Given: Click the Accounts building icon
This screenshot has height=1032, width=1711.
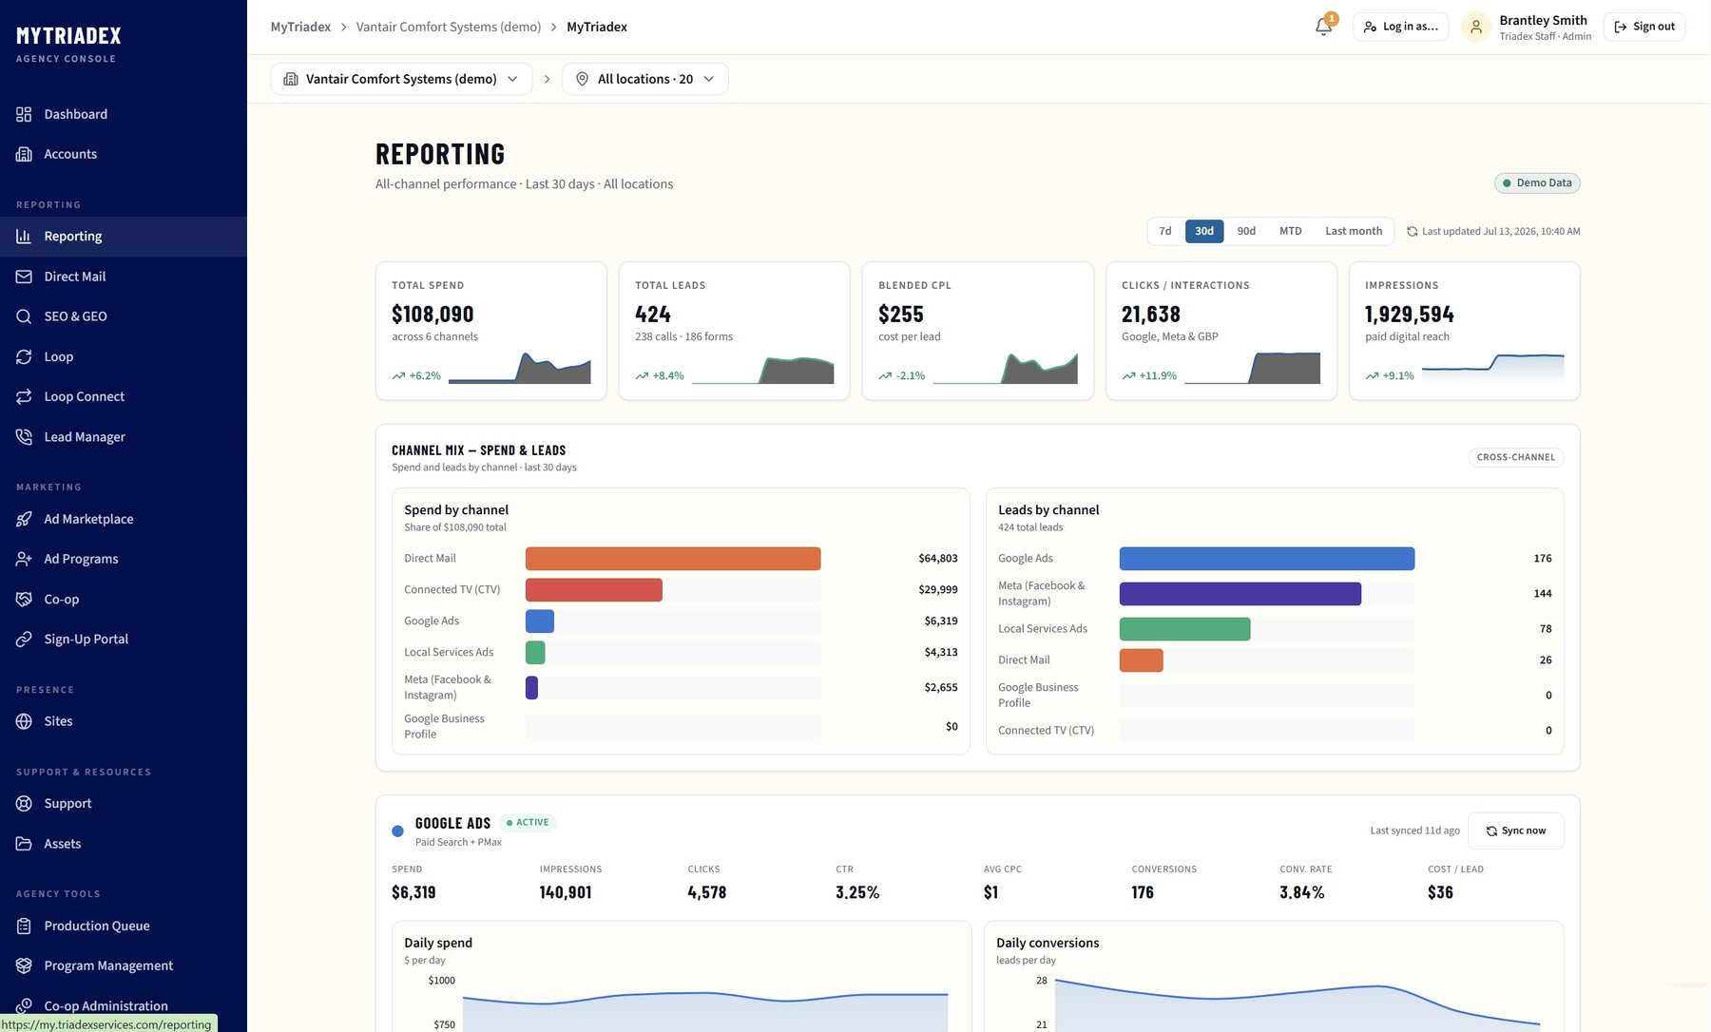Looking at the screenshot, I should 24,154.
